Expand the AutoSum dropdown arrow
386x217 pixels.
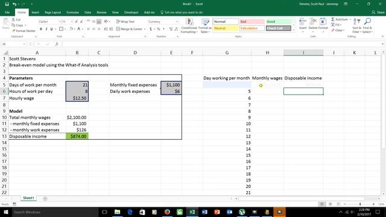(350, 19)
